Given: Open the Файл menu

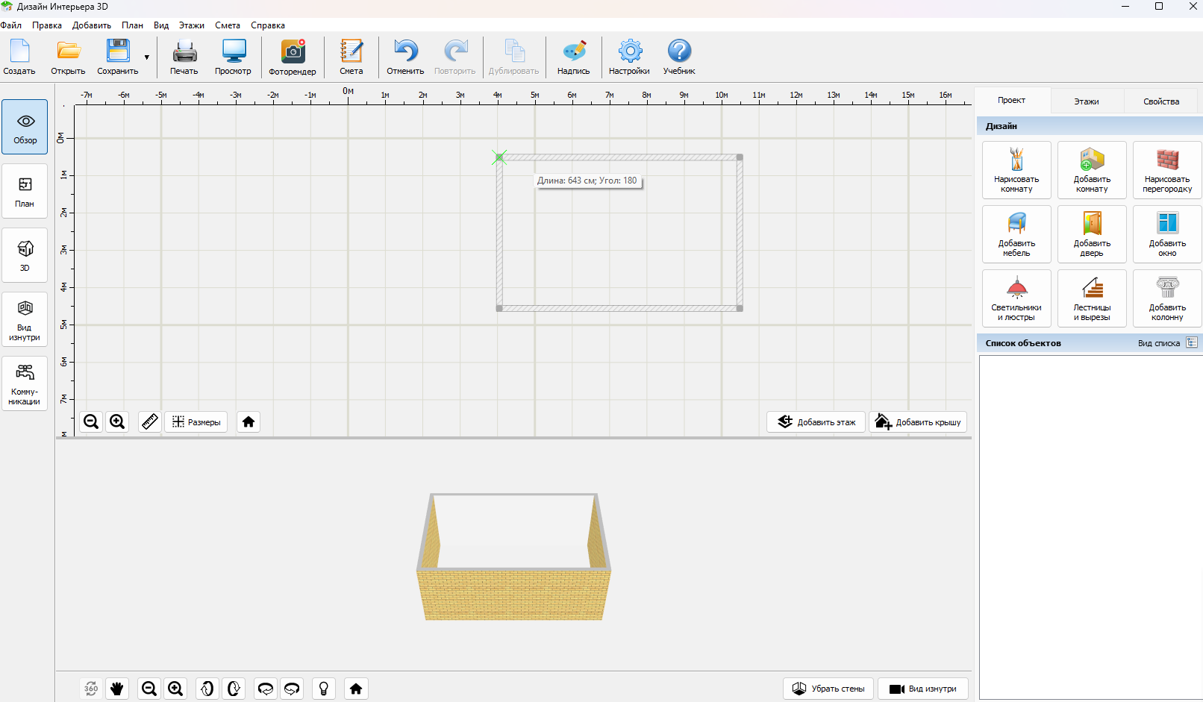Looking at the screenshot, I should pyautogui.click(x=11, y=25).
